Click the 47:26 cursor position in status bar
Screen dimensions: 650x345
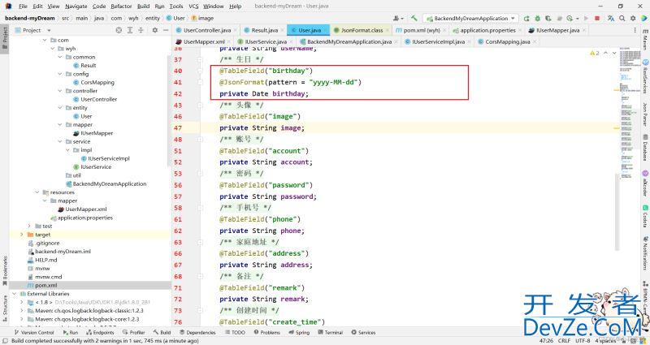[x=546, y=340]
